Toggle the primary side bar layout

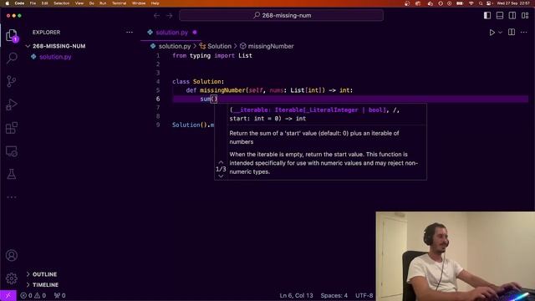coord(487,15)
